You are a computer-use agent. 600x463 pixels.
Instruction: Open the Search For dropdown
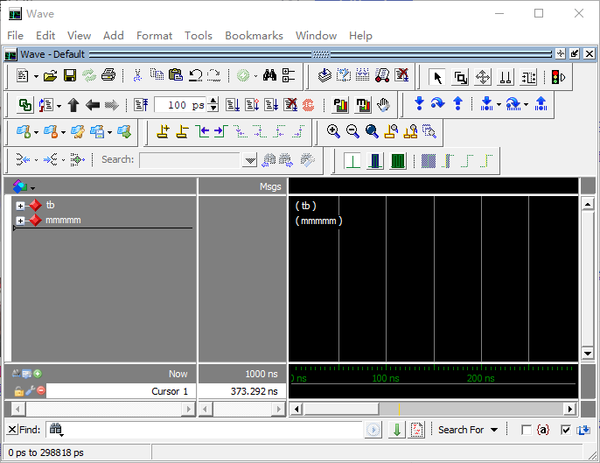(x=468, y=430)
